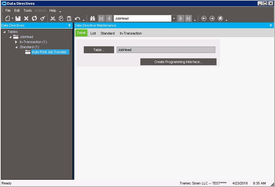
Task: Click Tramec Sloan LLC -- TEST status text
Action: 203,183
